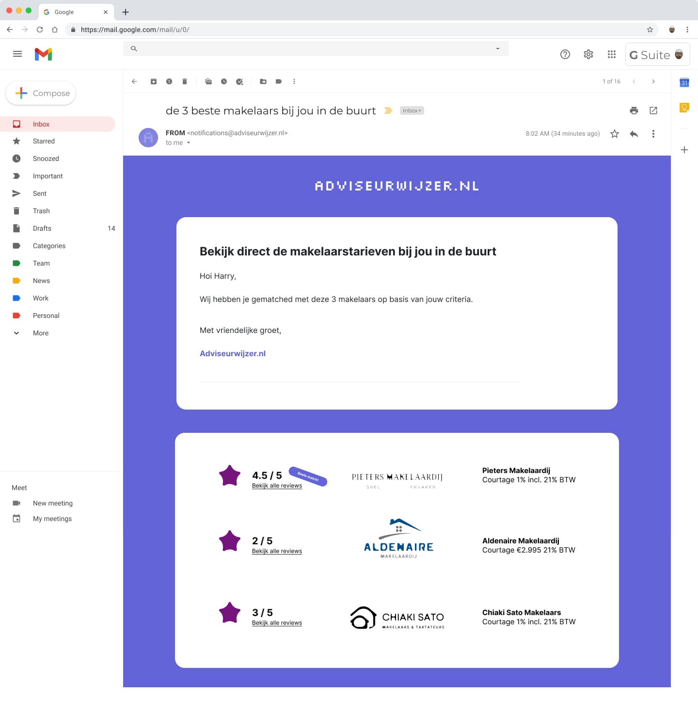Screen dimensions: 698x728
Task: Expand the More labels section
Action: tap(40, 333)
